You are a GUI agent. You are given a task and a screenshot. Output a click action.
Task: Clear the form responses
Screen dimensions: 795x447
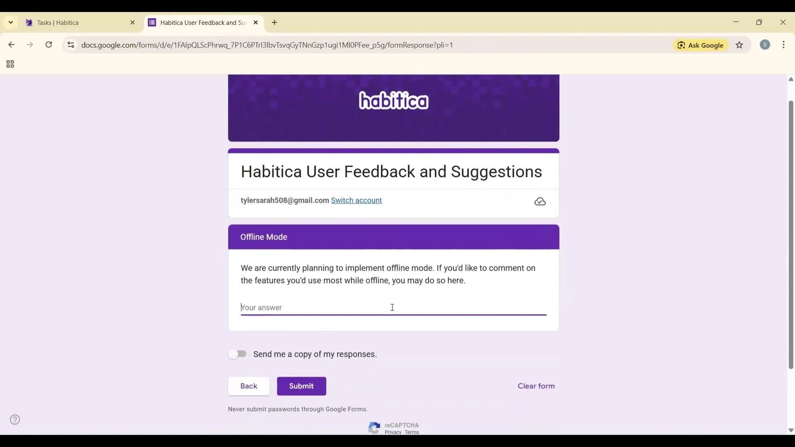[x=536, y=386]
